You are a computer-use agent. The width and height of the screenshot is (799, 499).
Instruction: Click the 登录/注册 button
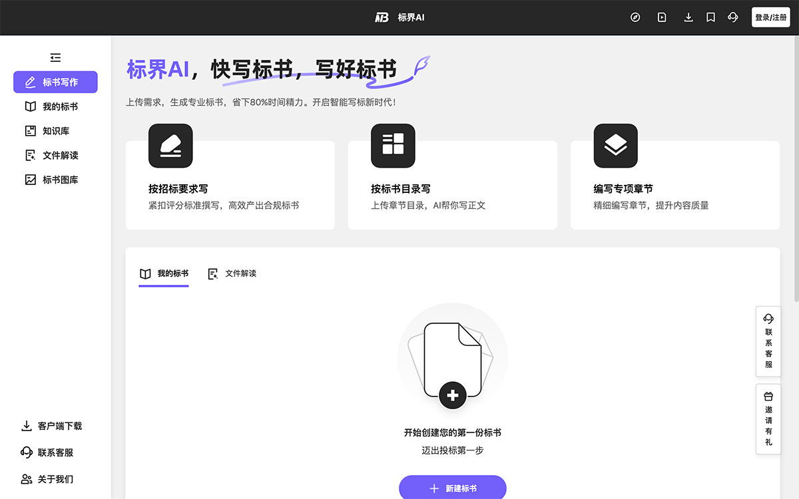(770, 17)
